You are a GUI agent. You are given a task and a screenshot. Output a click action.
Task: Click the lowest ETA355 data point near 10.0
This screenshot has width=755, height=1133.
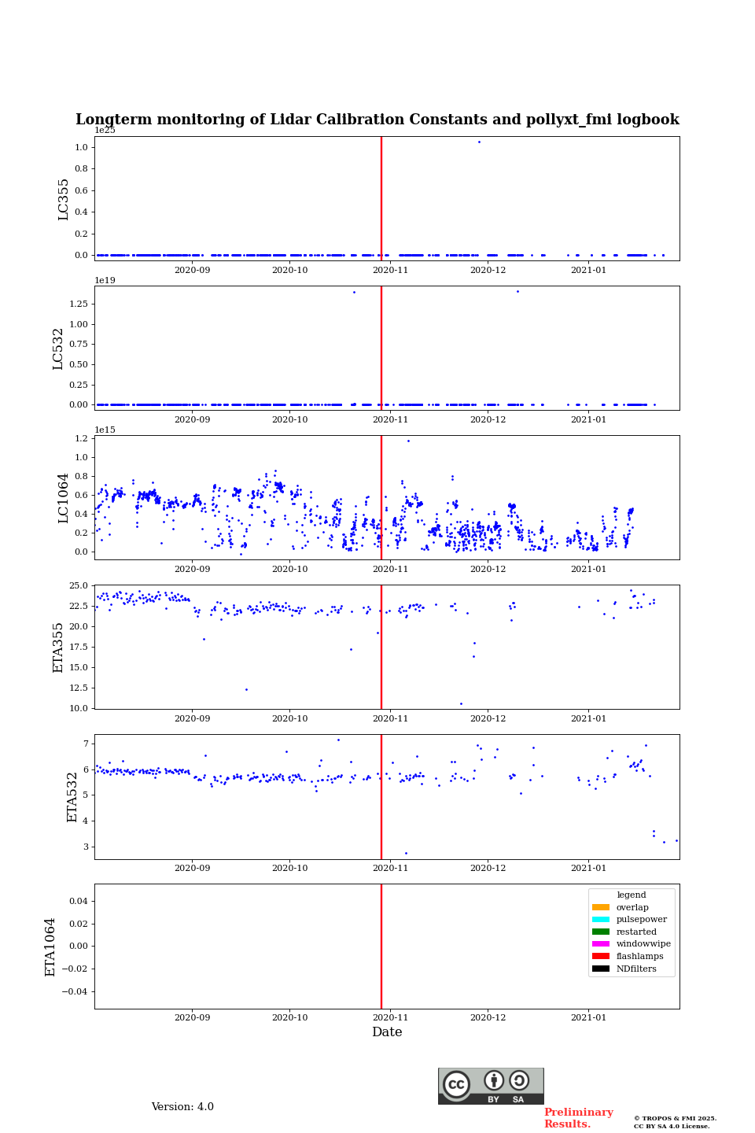(461, 703)
